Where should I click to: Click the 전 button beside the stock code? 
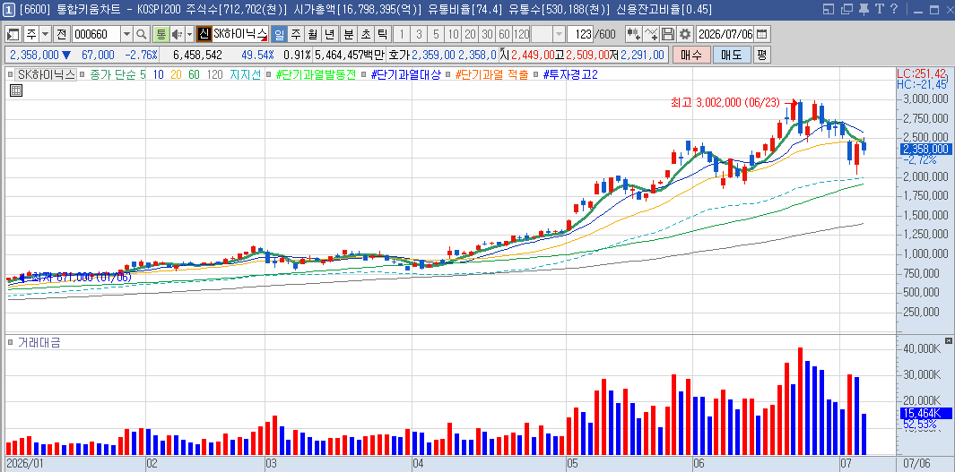[x=62, y=34]
